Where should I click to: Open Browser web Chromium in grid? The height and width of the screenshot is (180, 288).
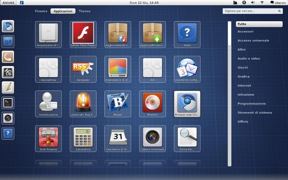[x=187, y=104]
